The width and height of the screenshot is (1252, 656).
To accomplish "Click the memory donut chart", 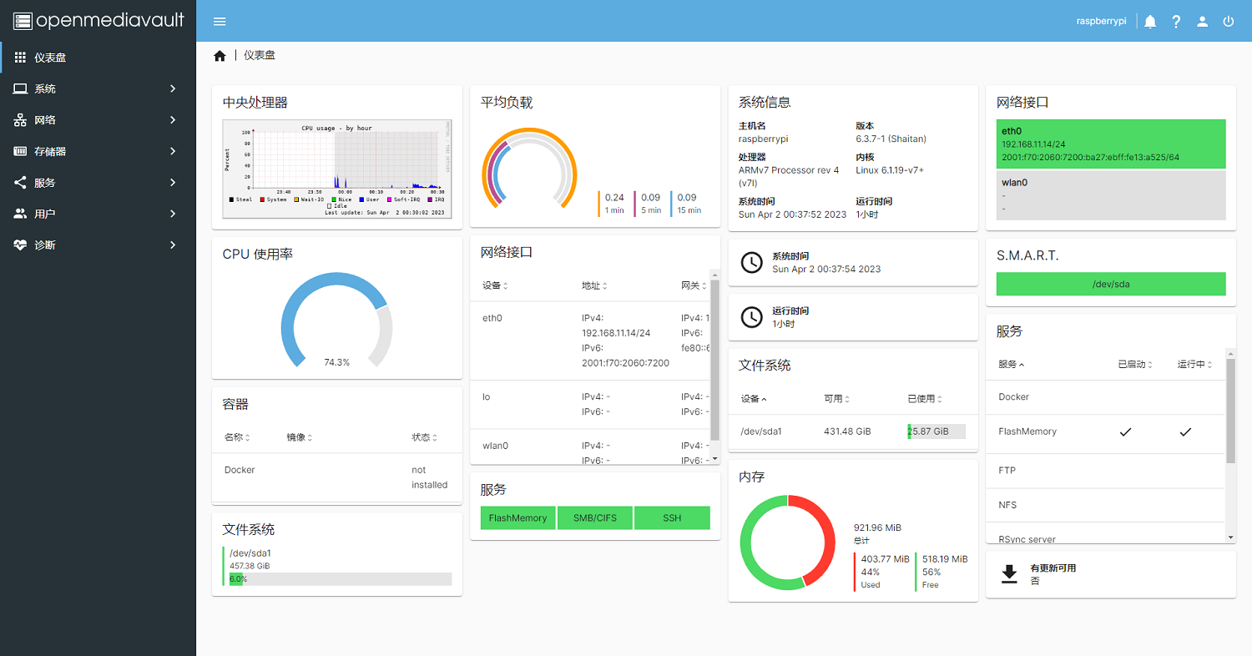I will 787,542.
